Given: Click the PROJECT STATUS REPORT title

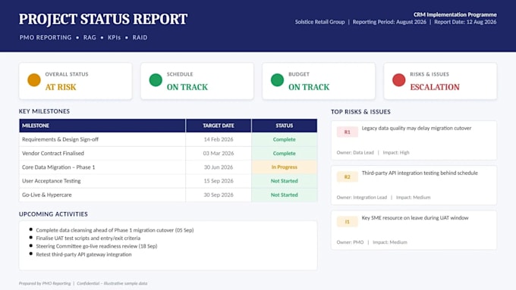Looking at the screenshot, I should click(103, 19).
